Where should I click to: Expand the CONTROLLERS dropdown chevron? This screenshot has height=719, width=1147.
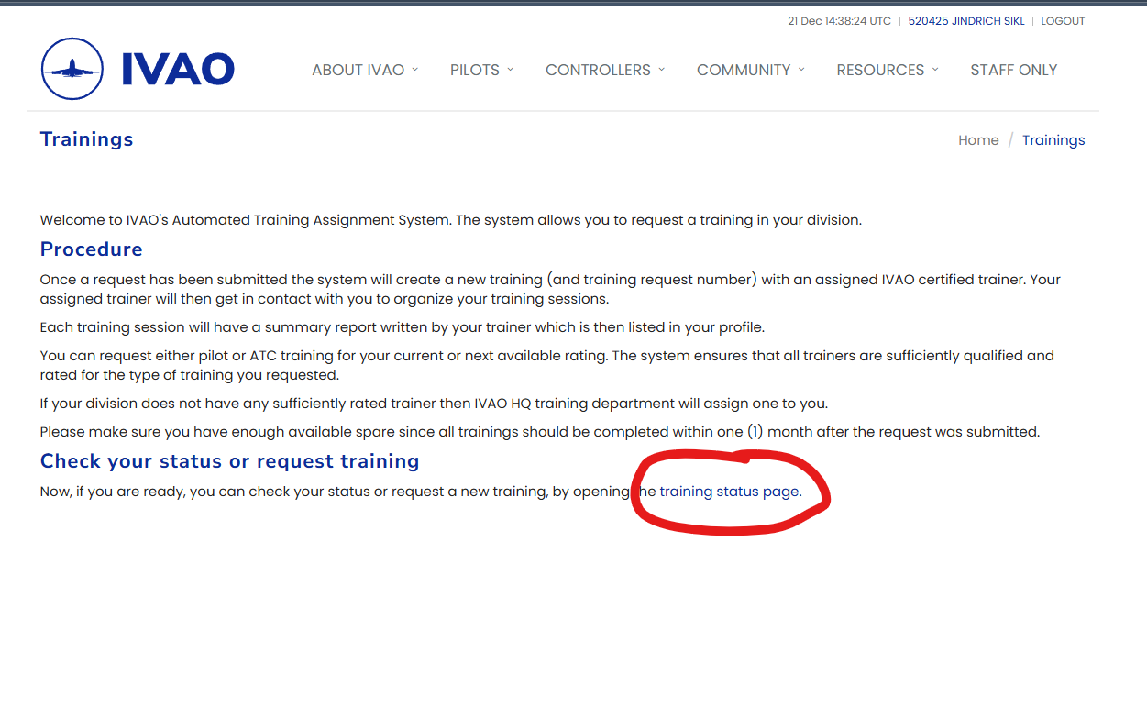pyautogui.click(x=661, y=69)
